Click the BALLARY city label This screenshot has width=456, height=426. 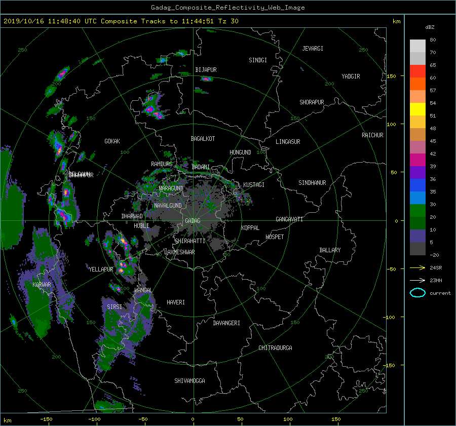tap(330, 250)
